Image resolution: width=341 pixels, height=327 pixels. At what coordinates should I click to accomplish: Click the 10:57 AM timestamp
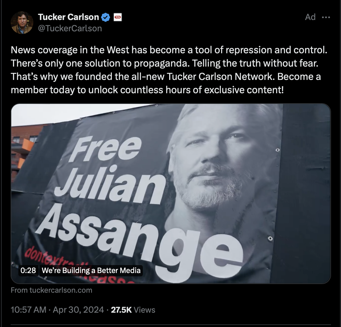pos(29,310)
